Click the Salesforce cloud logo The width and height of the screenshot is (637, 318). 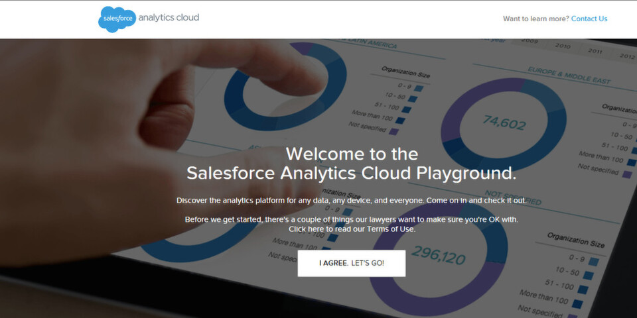click(117, 19)
